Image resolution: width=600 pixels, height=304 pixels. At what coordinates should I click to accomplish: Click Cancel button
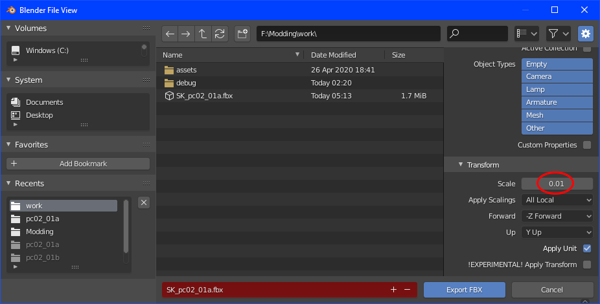tap(552, 290)
